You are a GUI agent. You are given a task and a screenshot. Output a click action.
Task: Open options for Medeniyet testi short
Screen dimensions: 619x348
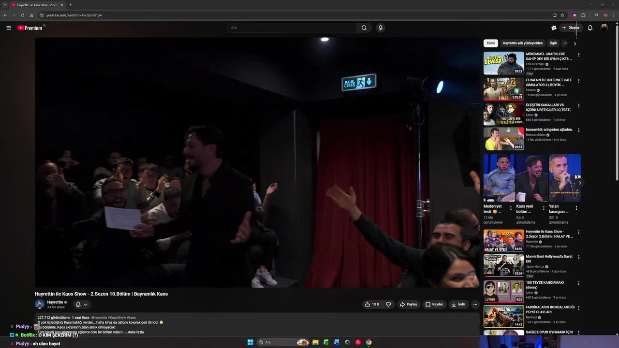(x=511, y=208)
